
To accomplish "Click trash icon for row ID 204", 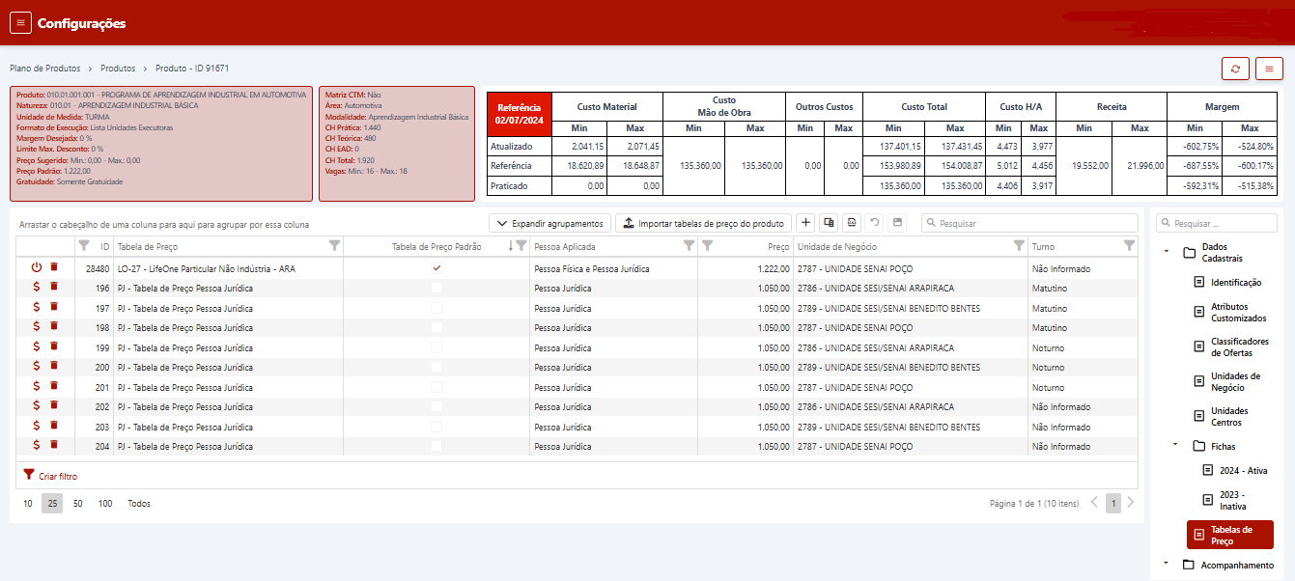I will click(x=54, y=445).
